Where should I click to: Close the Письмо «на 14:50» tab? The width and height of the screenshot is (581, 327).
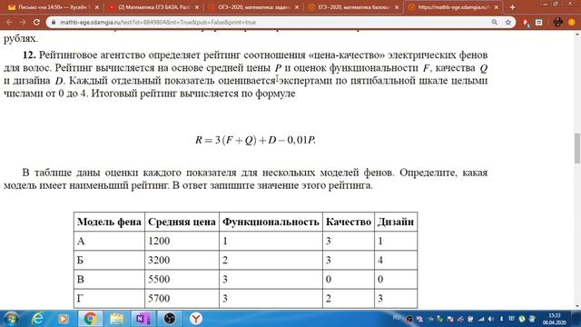pyautogui.click(x=97, y=7)
